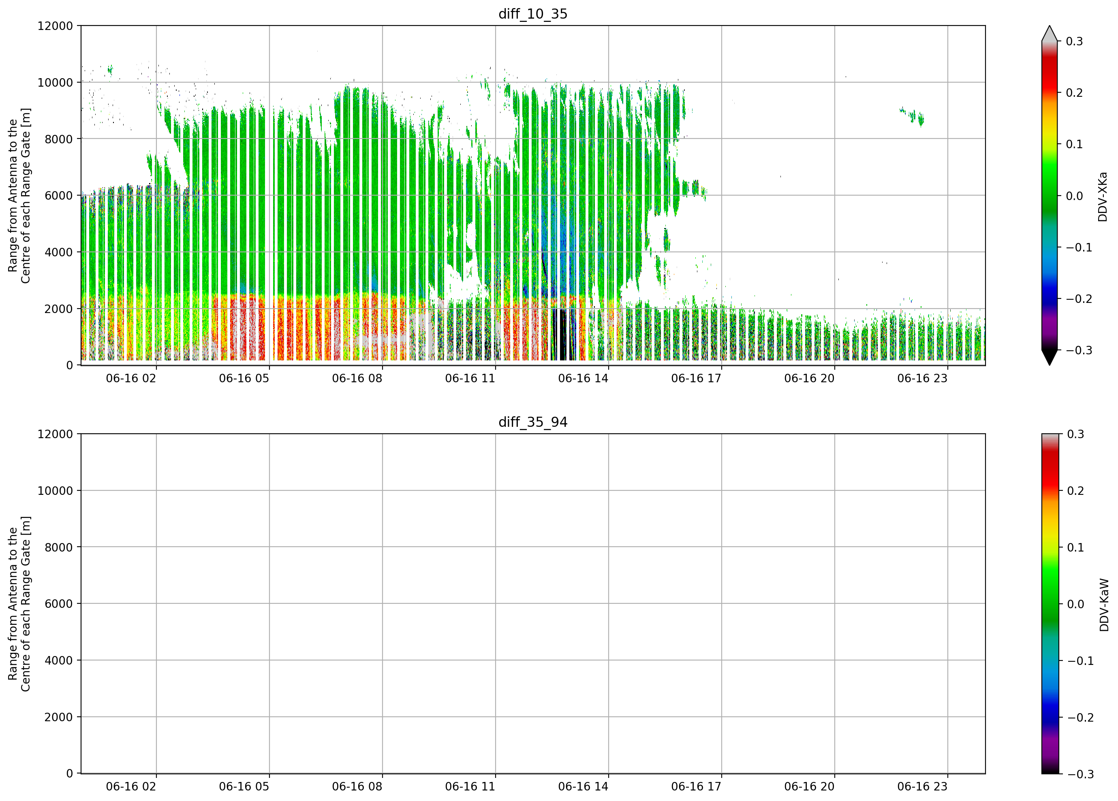Click the DDV-XKa color scale bar
The width and height of the screenshot is (1118, 801).
[1050, 196]
